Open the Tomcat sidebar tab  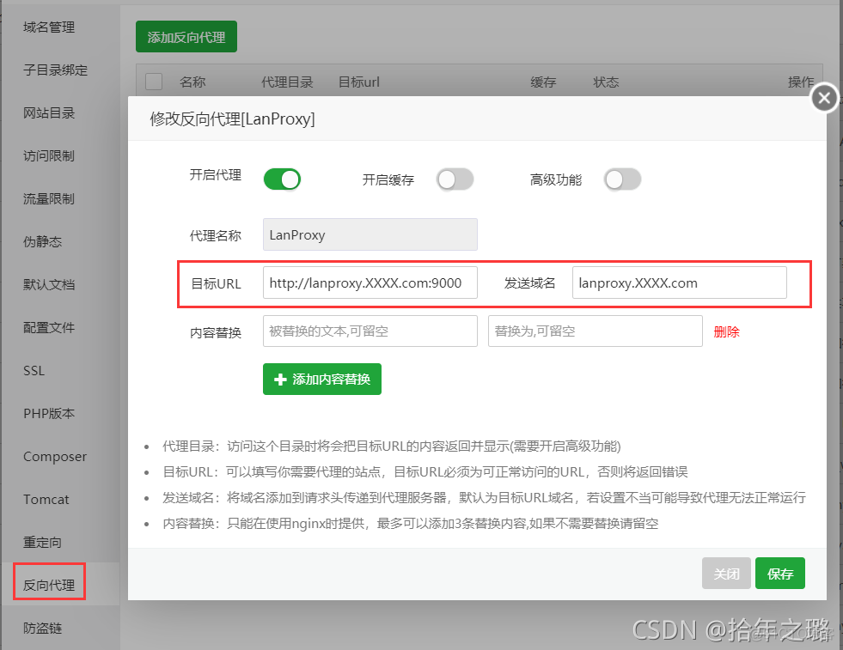[x=46, y=499]
